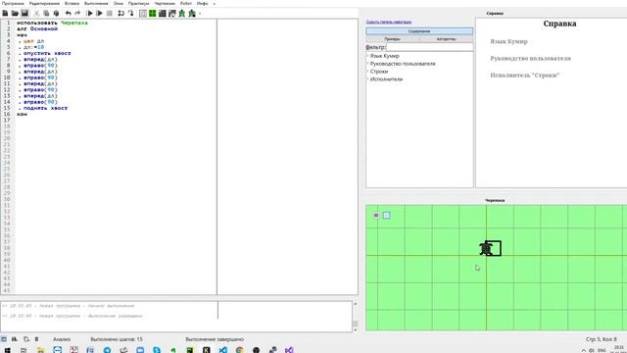The width and height of the screenshot is (627, 353).
Task: Undo the last edit
Action: [68, 13]
